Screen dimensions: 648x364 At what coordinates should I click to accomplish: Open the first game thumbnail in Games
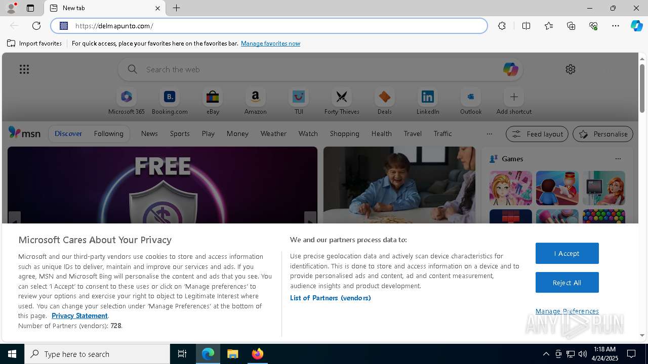pyautogui.click(x=511, y=188)
